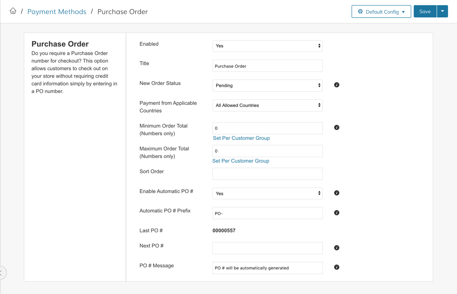Click the Save button
This screenshot has height=294, width=457.
click(x=425, y=11)
